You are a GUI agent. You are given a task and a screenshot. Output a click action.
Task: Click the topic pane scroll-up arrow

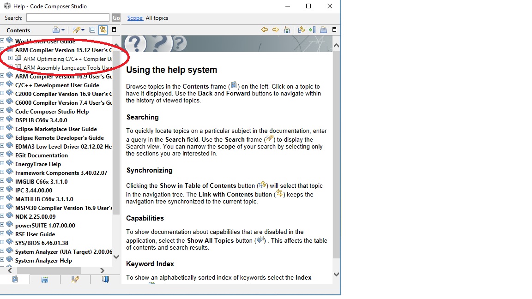pos(336,45)
